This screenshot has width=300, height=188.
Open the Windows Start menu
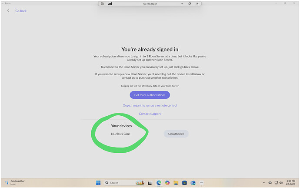pyautogui.click(x=97, y=183)
